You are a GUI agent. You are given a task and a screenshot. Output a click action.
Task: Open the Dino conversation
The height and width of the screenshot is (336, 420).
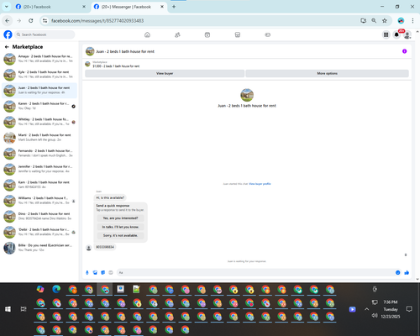pyautogui.click(x=39, y=217)
